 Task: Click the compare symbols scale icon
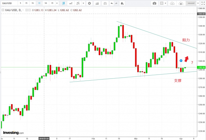105,3
